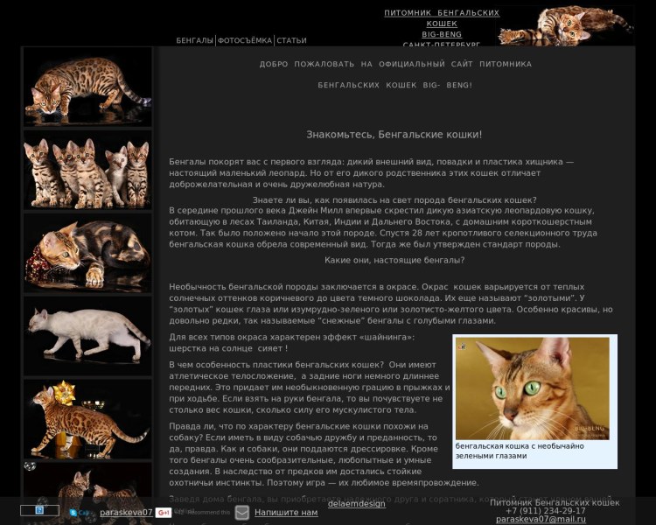Image resolution: width=656 pixels, height=525 pixels.
Task: Open the bengal with gold star thumbnail
Action: (x=87, y=419)
